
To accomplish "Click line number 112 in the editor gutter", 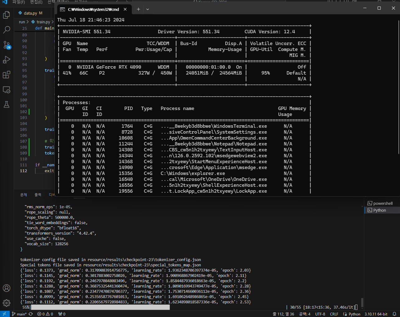I will pos(24,171).
